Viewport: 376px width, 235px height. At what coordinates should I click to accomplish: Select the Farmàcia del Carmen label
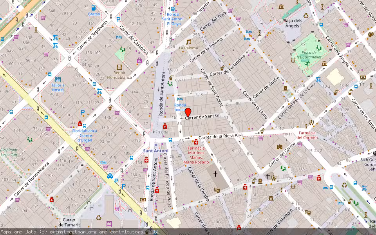307,135
